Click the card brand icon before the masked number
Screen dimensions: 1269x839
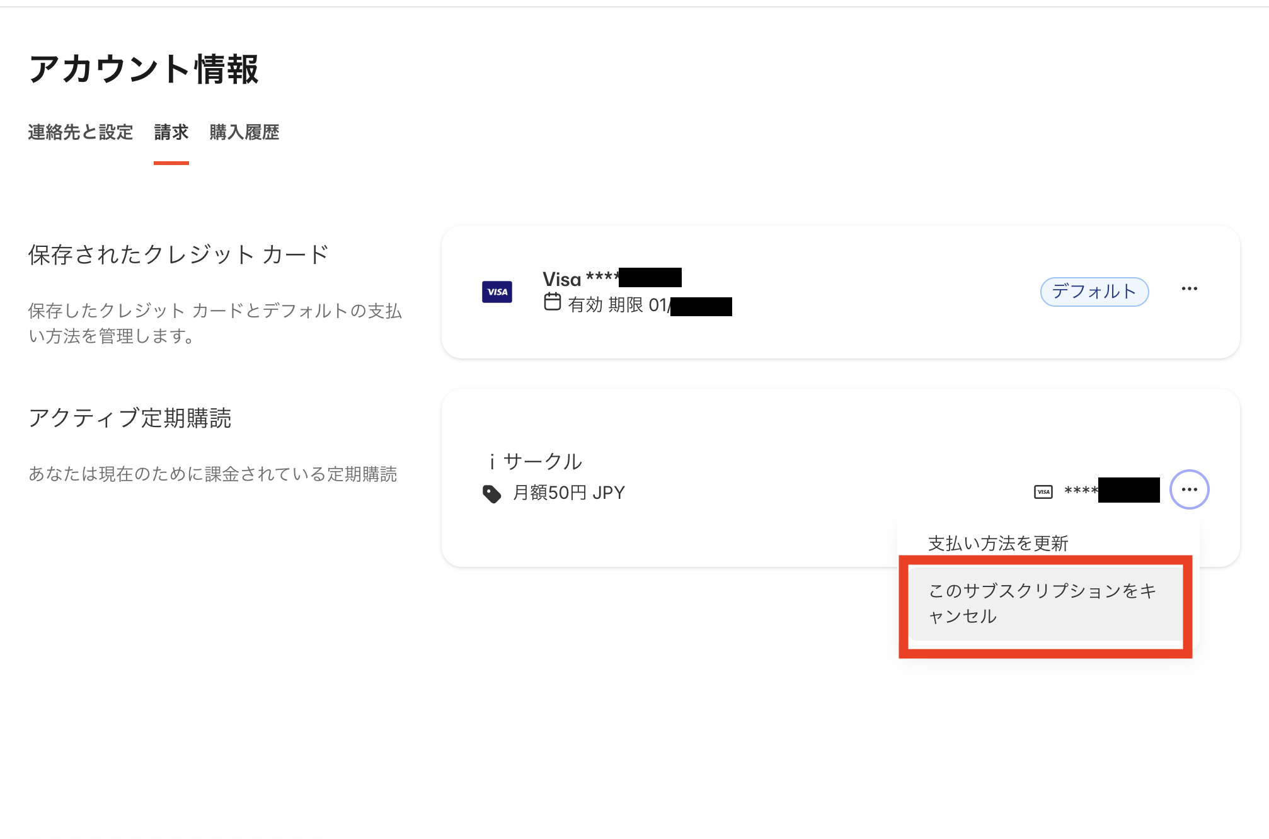pos(1043,491)
